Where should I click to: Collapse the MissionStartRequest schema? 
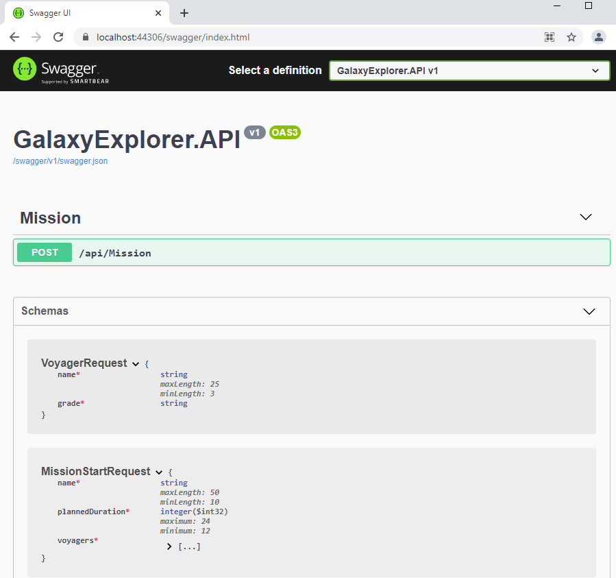click(159, 472)
